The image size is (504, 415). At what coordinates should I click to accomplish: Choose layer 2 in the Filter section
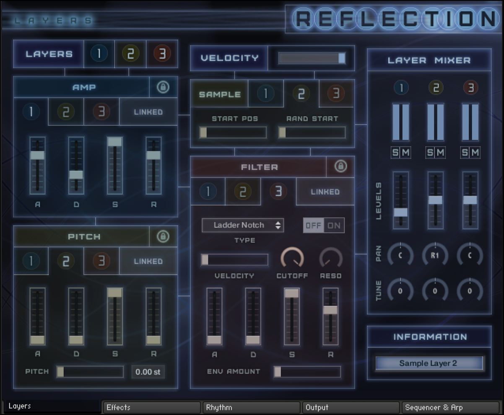[x=242, y=192]
